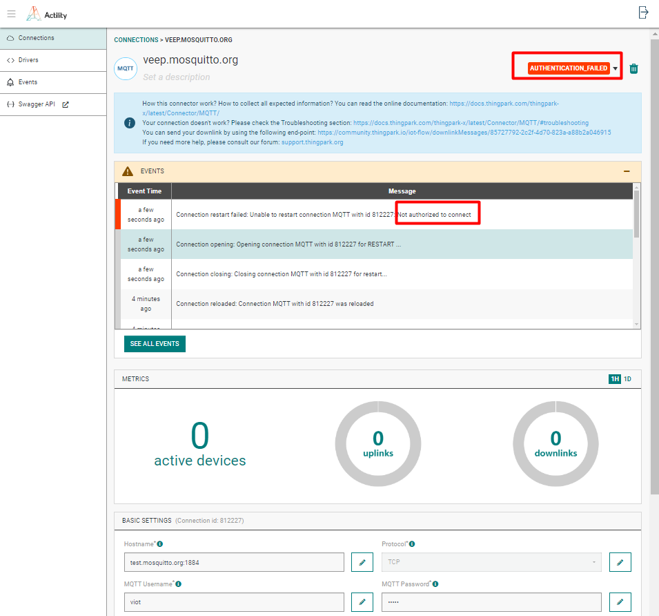This screenshot has width=659, height=616.
Task: Open the connection status dropdown arrow
Action: tap(616, 68)
